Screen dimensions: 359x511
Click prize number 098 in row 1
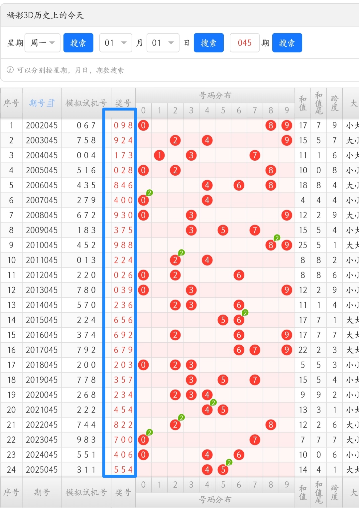coord(123,125)
